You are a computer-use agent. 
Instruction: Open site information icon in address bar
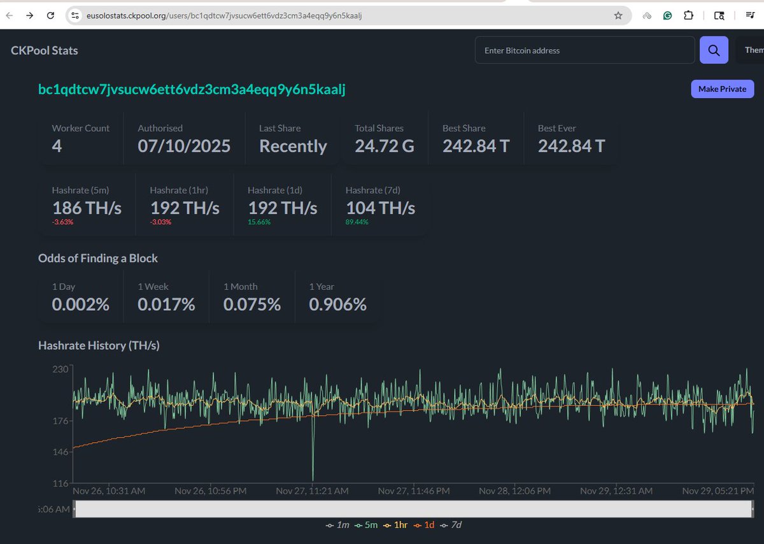click(x=74, y=16)
